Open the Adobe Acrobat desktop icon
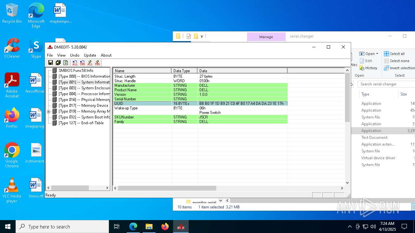The image size is (415, 233). click(12, 85)
